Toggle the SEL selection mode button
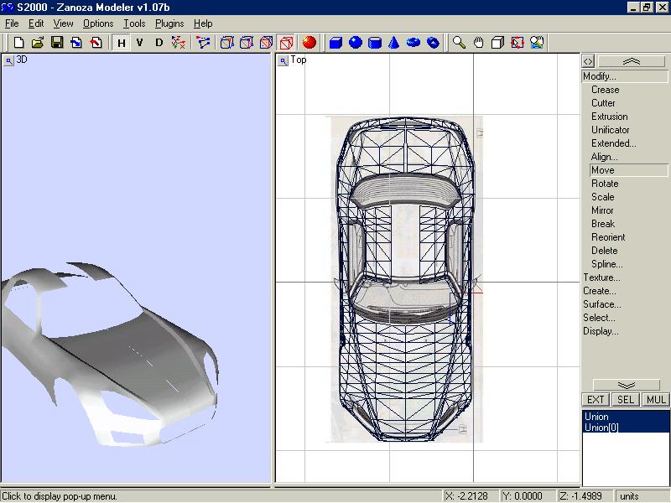The image size is (671, 503). click(626, 400)
